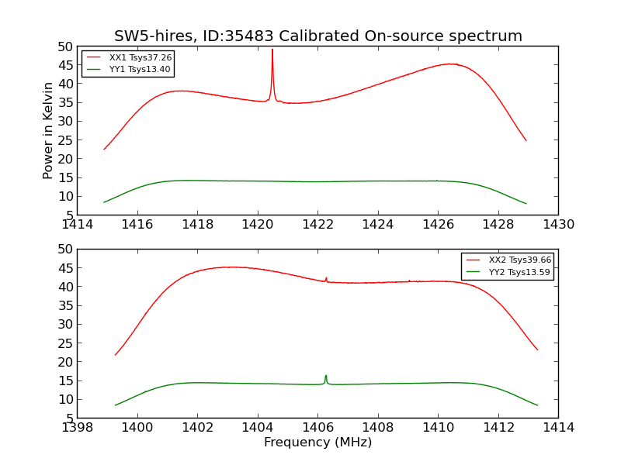The height and width of the screenshot is (465, 621).
Task: Click x-axis tick label '1418'
Action: pos(198,225)
